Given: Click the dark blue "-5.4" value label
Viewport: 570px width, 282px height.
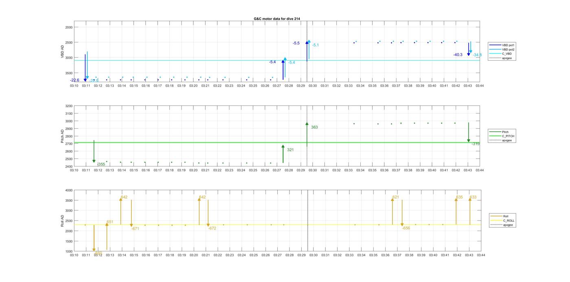Looking at the screenshot, I should pos(272,62).
